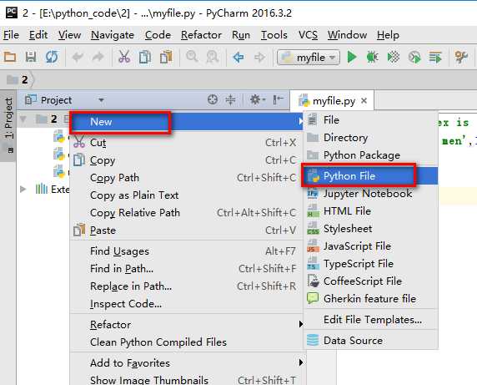Click the Profile run icon
This screenshot has height=385, width=477.
(x=414, y=57)
